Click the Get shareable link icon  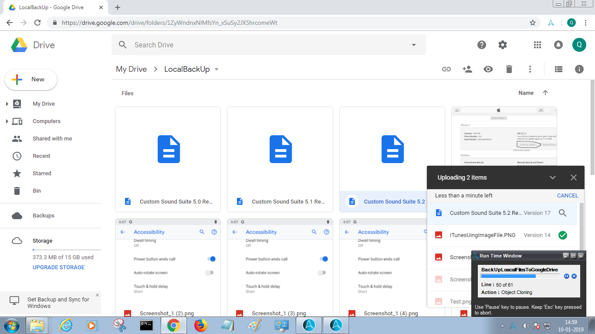(446, 69)
